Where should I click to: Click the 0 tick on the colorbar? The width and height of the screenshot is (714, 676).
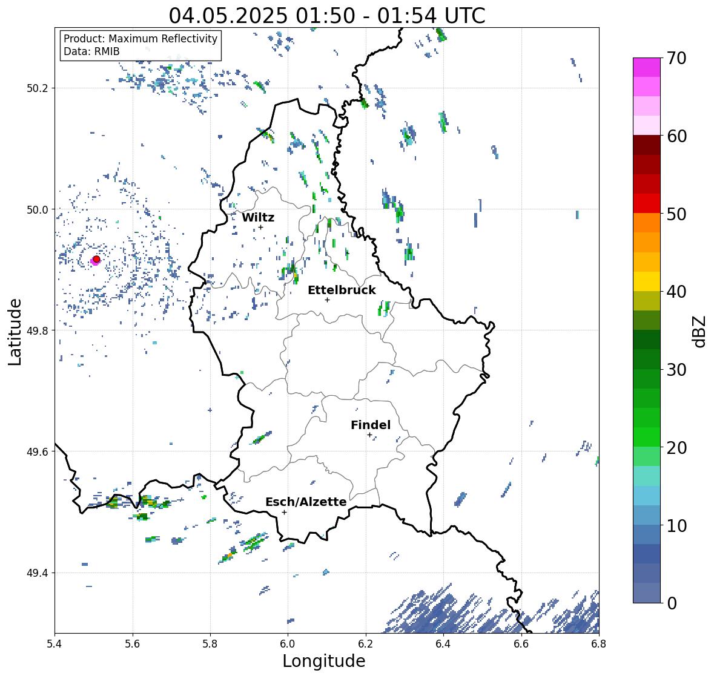pos(671,603)
